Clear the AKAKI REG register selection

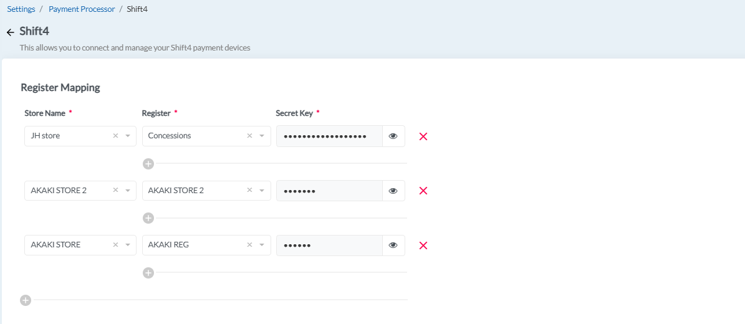pos(249,245)
